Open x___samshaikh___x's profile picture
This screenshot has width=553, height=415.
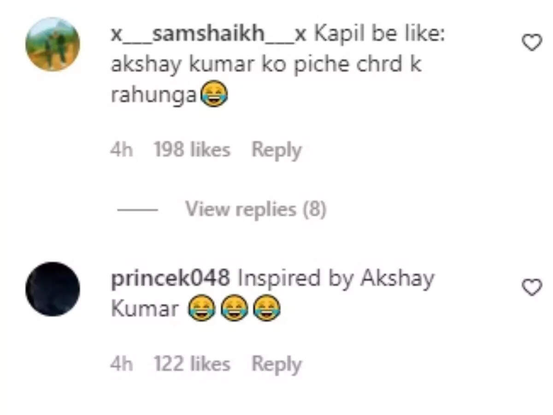coord(53,44)
